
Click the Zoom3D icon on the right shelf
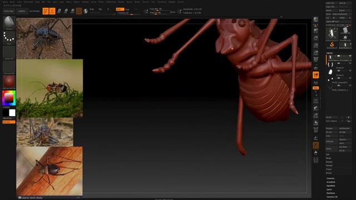tap(315, 116)
